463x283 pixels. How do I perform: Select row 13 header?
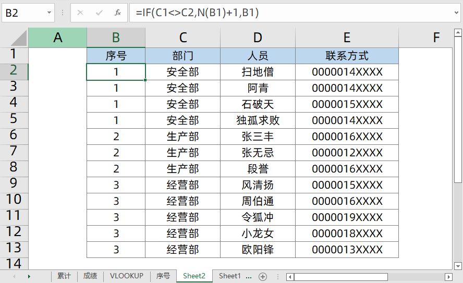point(14,250)
